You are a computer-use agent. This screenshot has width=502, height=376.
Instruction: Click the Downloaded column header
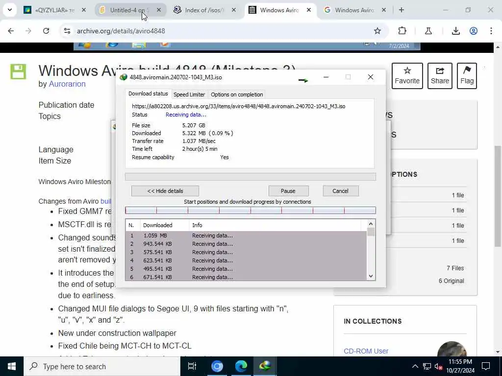click(165, 225)
